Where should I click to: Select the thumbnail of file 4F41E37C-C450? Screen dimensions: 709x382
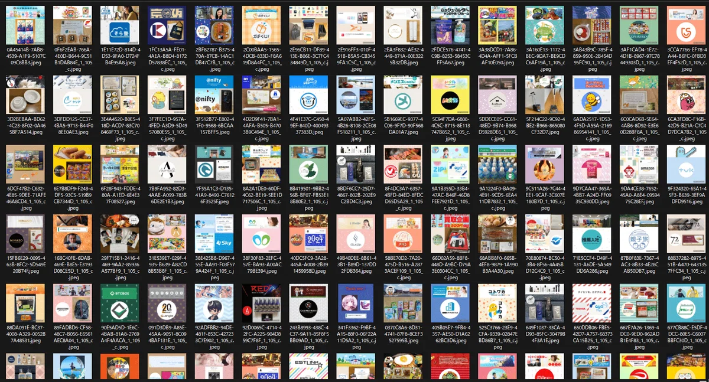pyautogui.click(x=309, y=94)
